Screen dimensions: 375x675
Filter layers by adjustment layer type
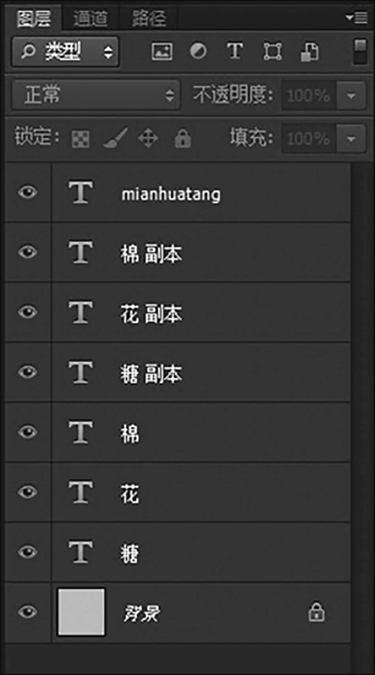tap(198, 51)
